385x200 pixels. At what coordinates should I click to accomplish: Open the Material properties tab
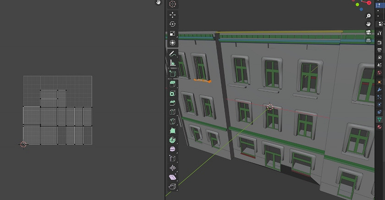coord(379,127)
